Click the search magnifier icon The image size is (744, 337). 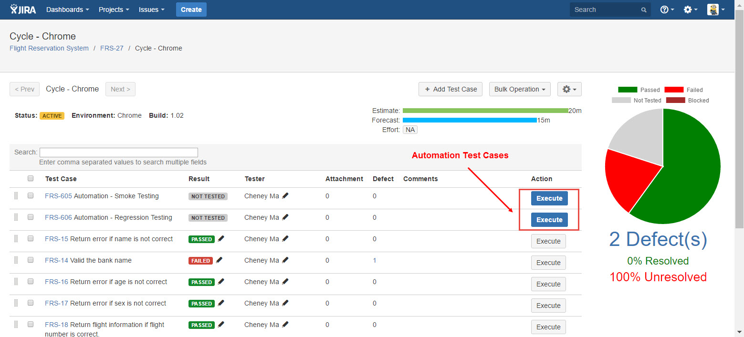tap(644, 10)
